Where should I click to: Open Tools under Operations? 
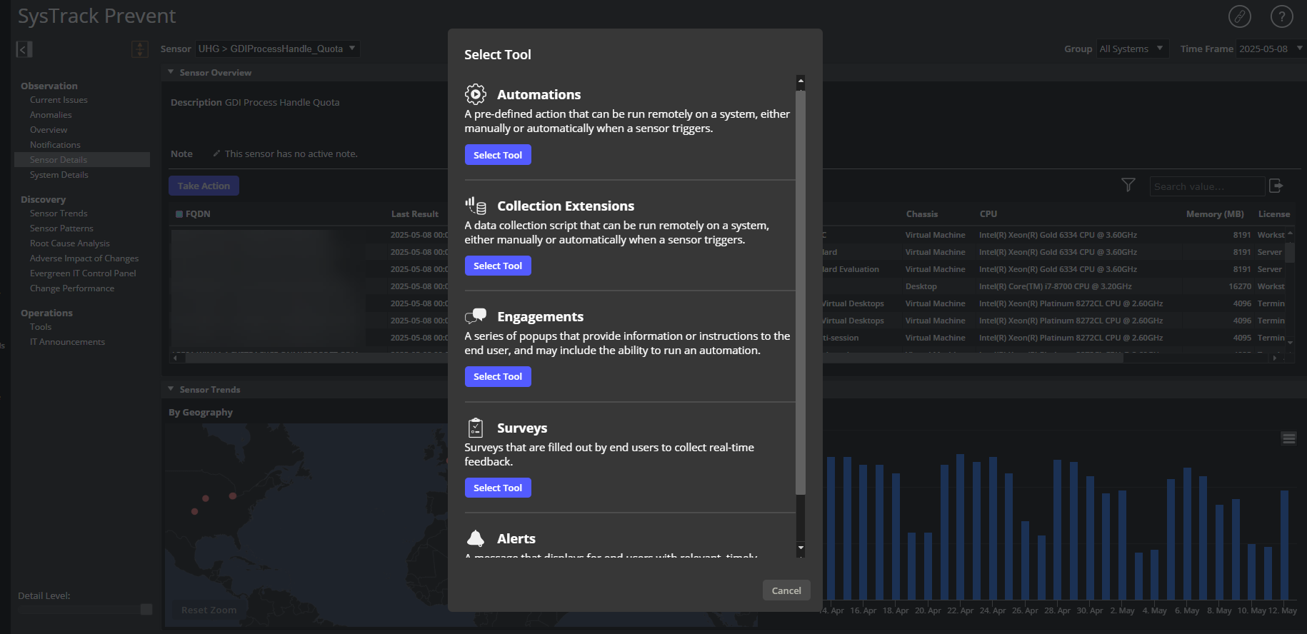pyautogui.click(x=41, y=327)
